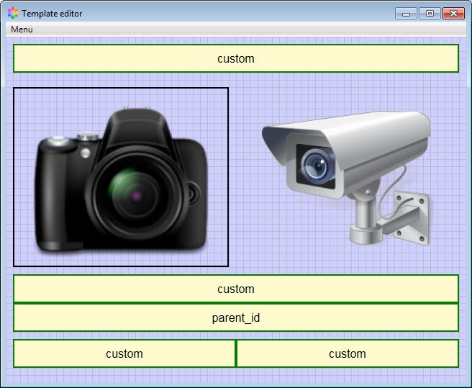Select the parent_id field
472x388 pixels.
[x=236, y=317]
